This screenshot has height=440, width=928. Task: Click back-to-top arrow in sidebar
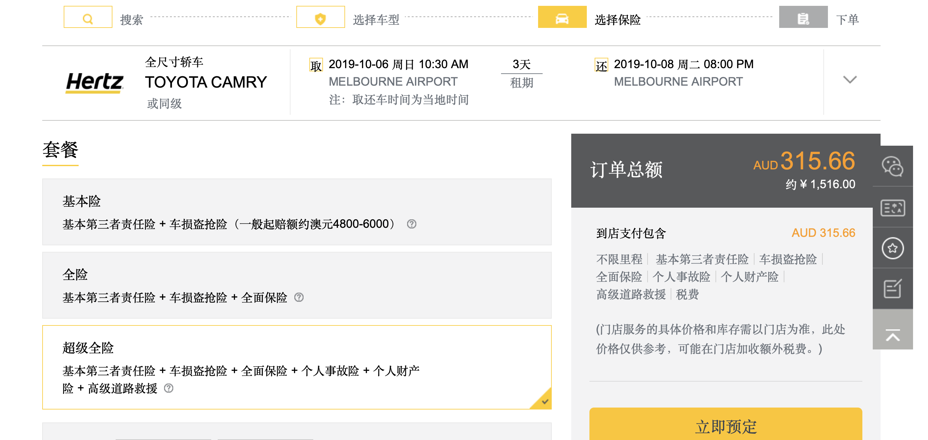pos(892,335)
